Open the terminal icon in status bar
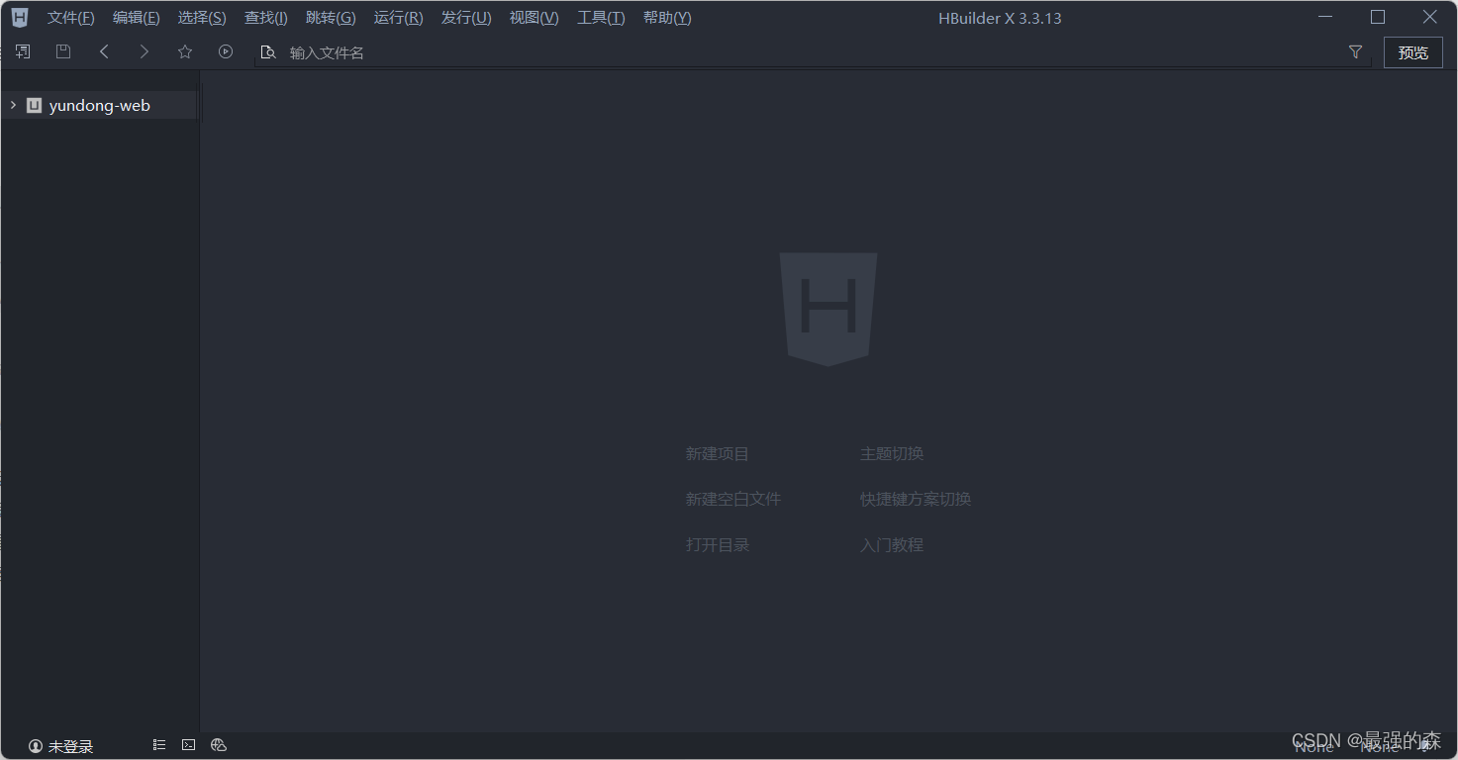The height and width of the screenshot is (760, 1458). [189, 745]
